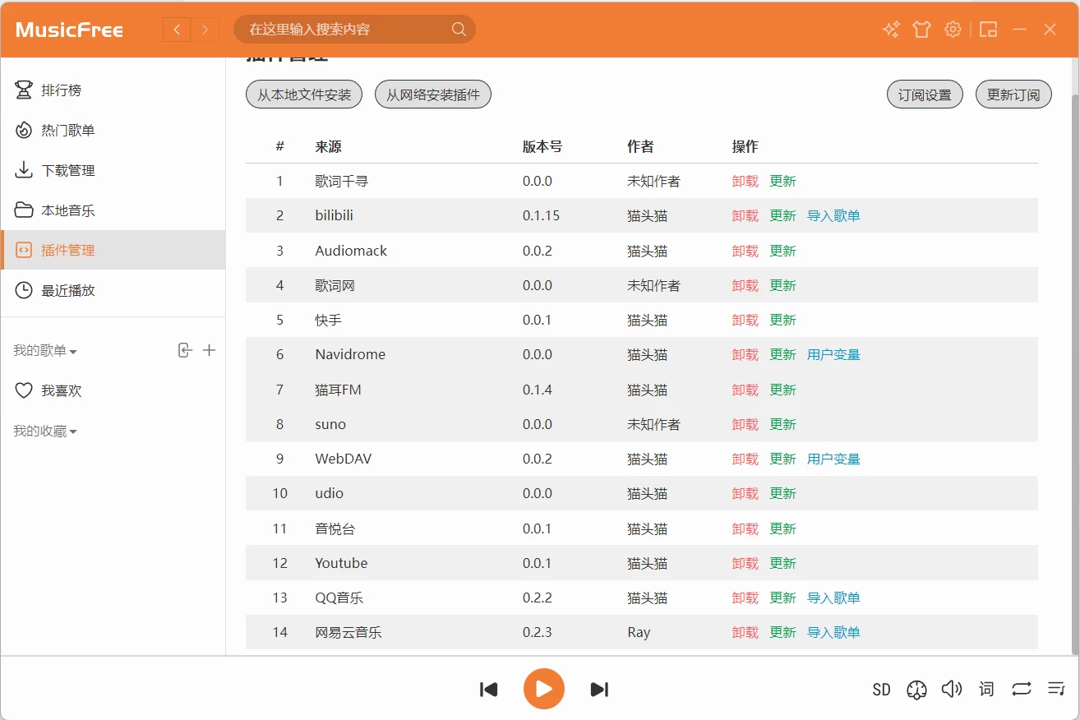The height and width of the screenshot is (720, 1080).
Task: Click the 版本号 column header
Action: (542, 146)
